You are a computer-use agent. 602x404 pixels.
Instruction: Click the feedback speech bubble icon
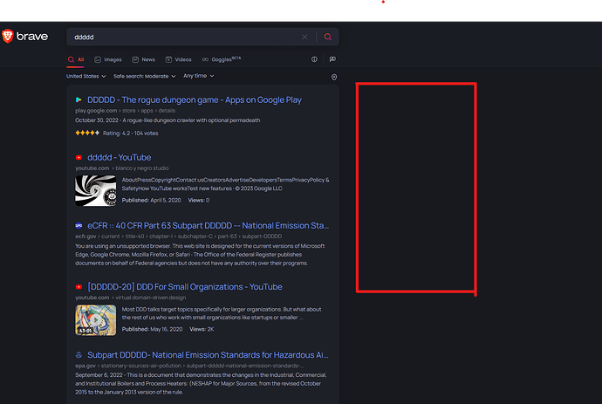[332, 59]
